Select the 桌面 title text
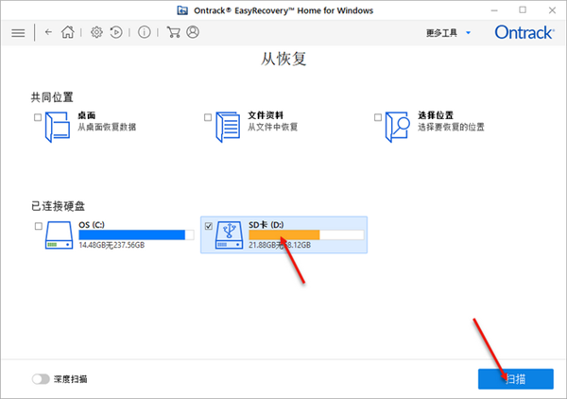This screenshot has height=399, width=567. point(87,115)
